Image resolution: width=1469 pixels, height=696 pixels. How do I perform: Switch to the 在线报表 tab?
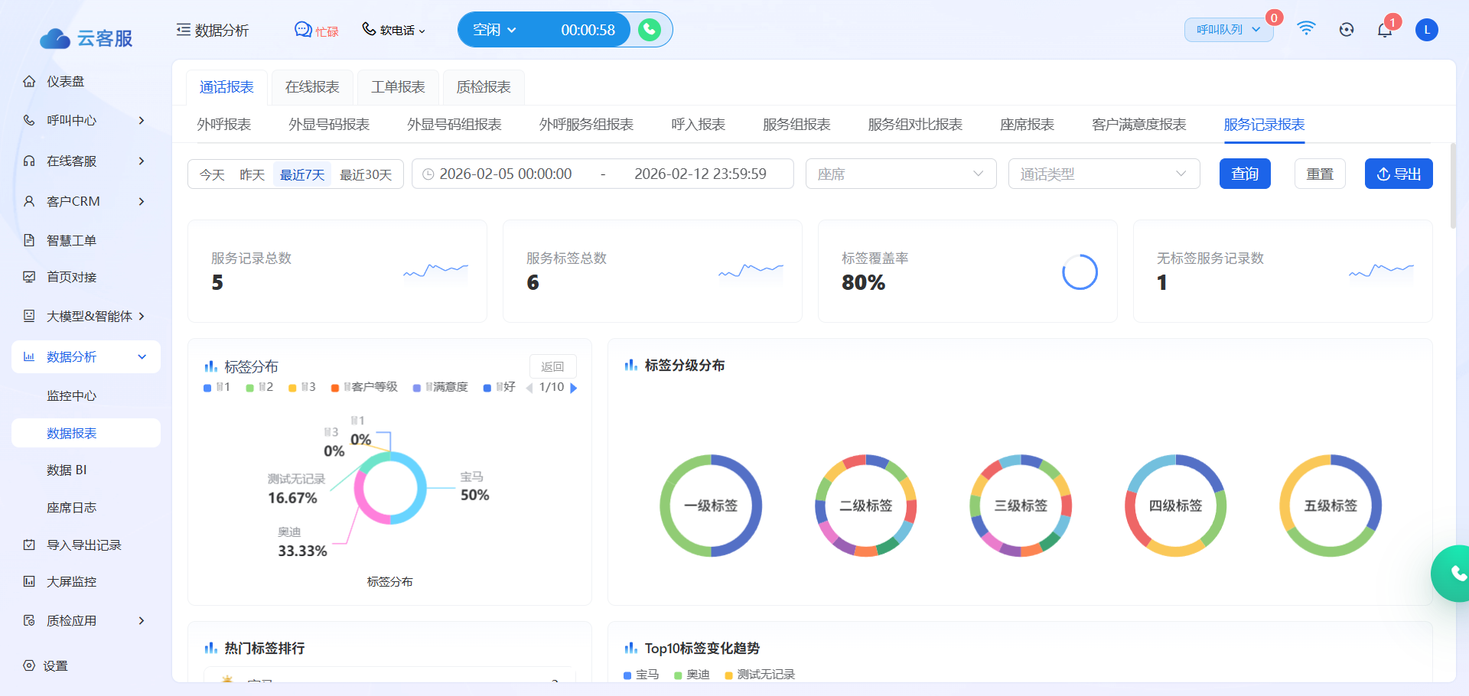(312, 87)
